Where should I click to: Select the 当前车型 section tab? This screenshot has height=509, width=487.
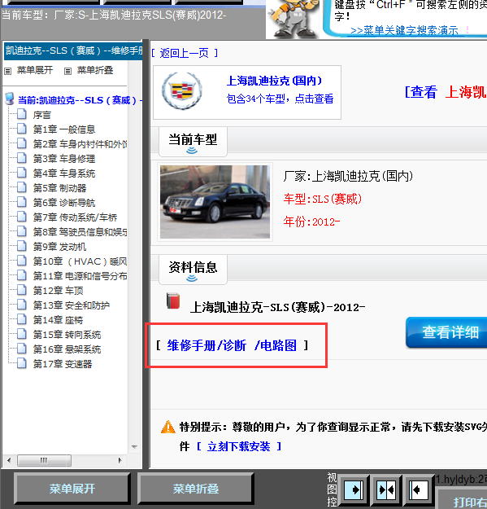(193, 142)
